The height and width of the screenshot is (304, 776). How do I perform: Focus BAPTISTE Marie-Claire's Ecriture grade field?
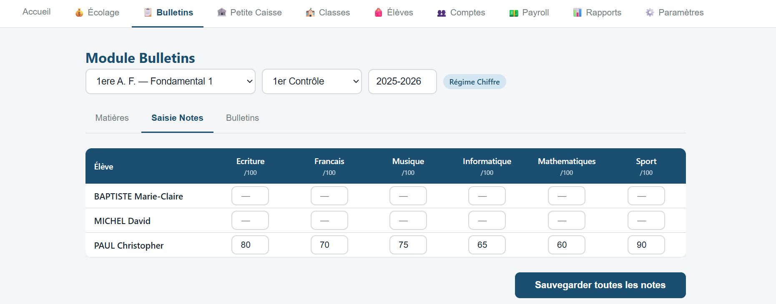(x=250, y=196)
